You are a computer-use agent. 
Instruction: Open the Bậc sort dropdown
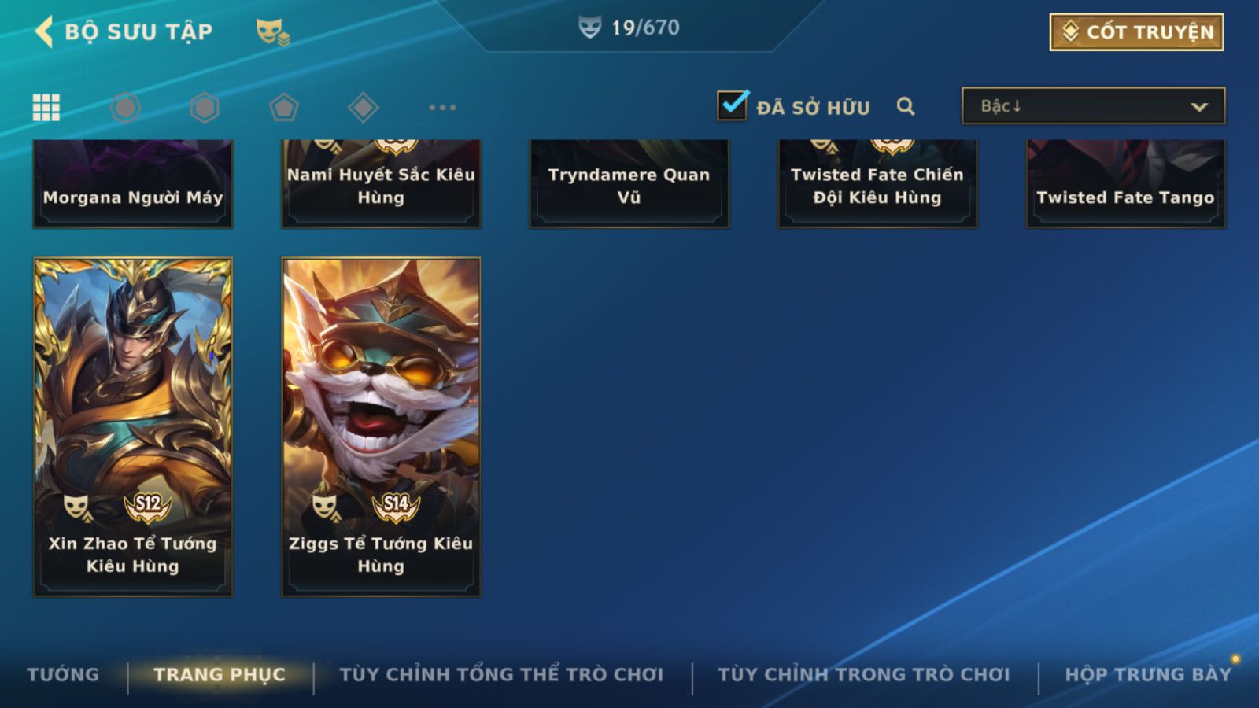point(1093,105)
